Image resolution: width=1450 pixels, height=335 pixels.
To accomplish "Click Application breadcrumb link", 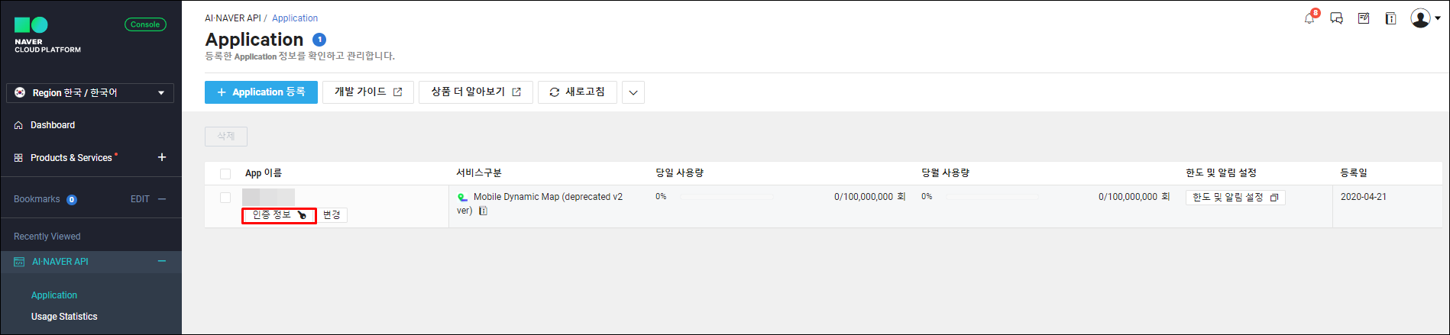I will (295, 18).
